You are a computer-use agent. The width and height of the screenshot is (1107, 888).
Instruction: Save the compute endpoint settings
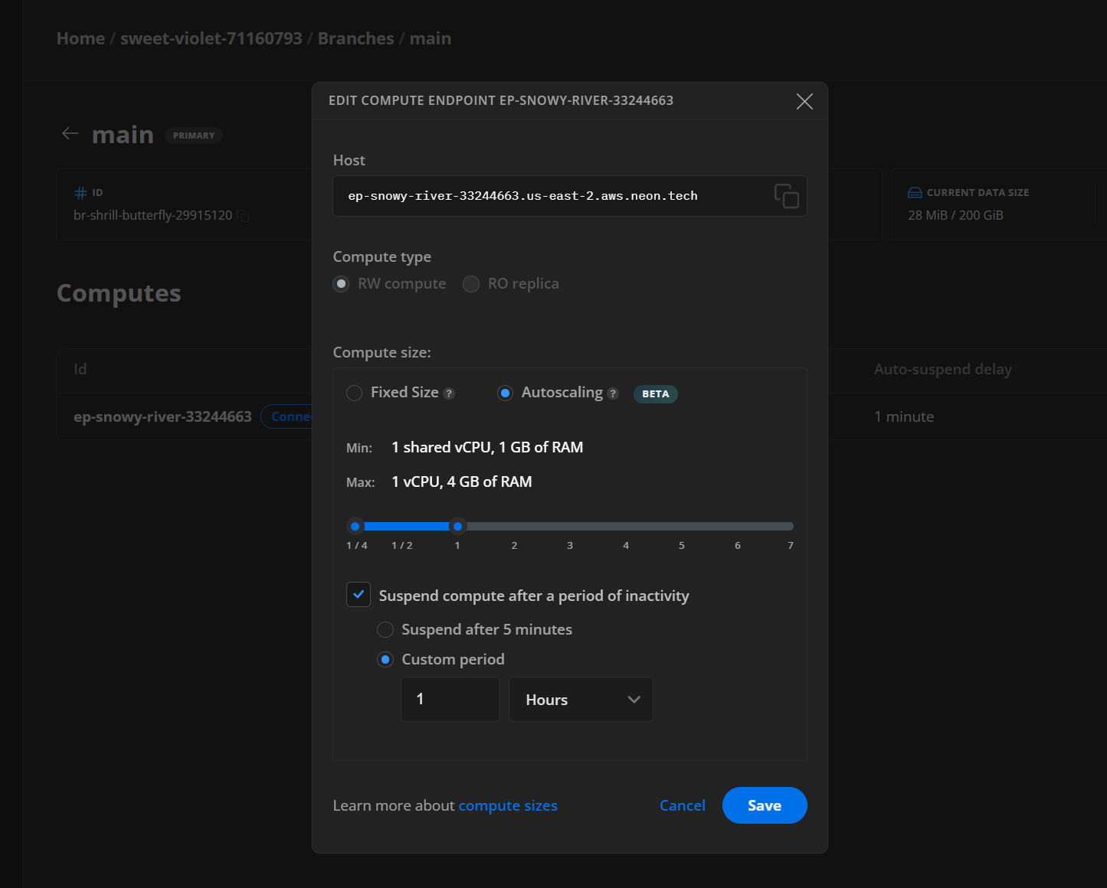click(764, 805)
